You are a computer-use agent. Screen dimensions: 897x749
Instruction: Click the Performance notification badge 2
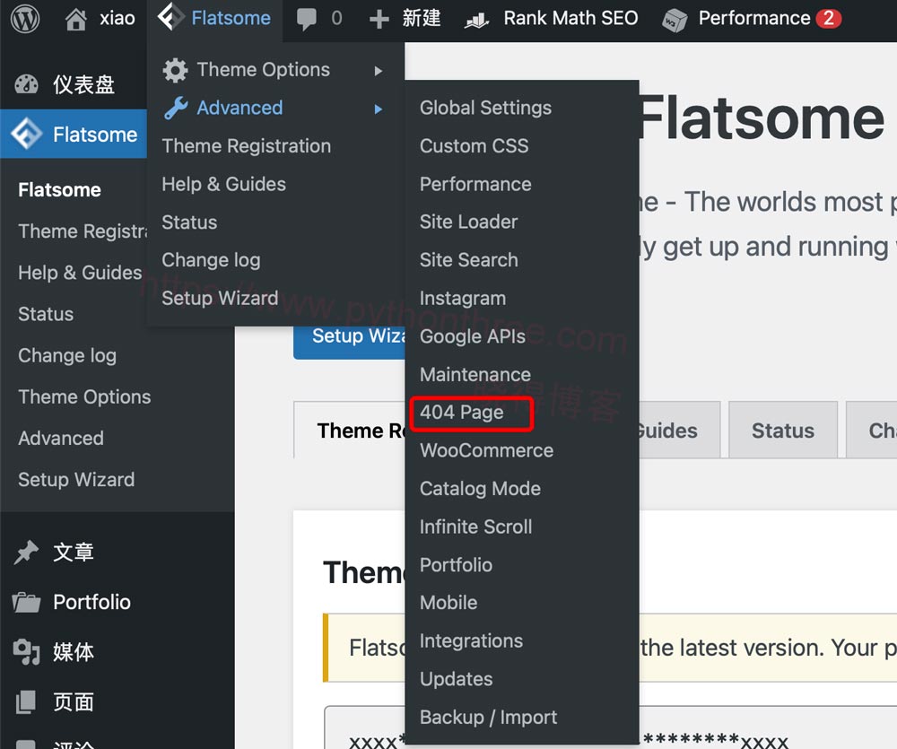pyautogui.click(x=828, y=18)
